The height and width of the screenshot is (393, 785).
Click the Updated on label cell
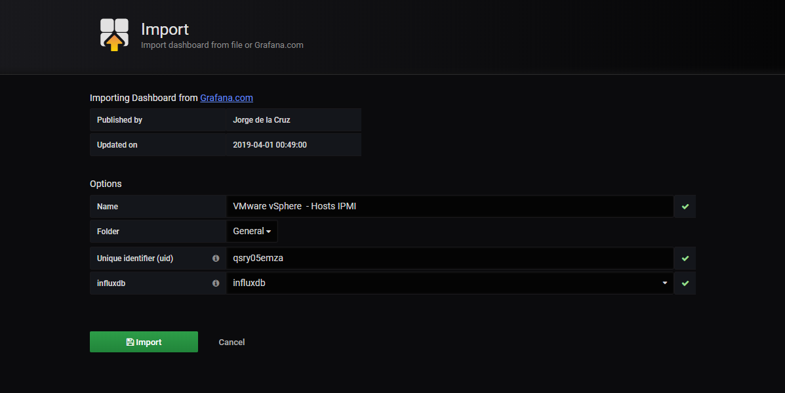(x=157, y=145)
